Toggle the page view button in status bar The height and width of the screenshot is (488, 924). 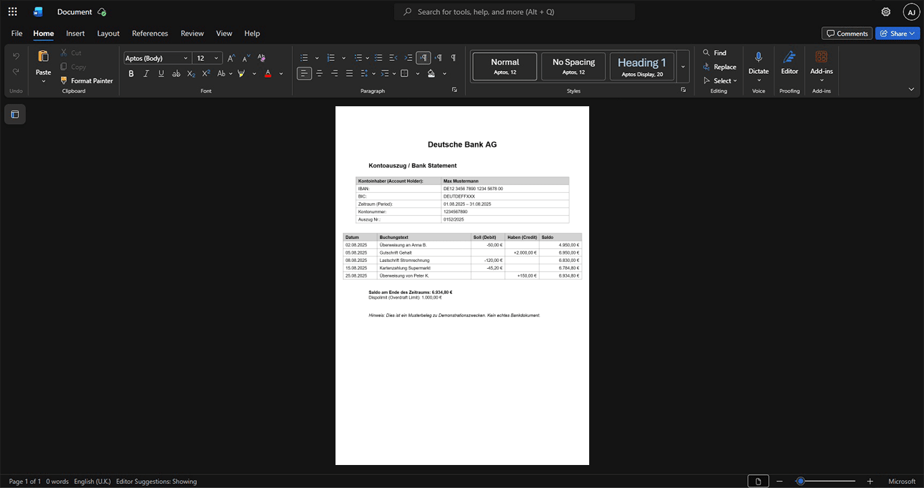tap(758, 481)
